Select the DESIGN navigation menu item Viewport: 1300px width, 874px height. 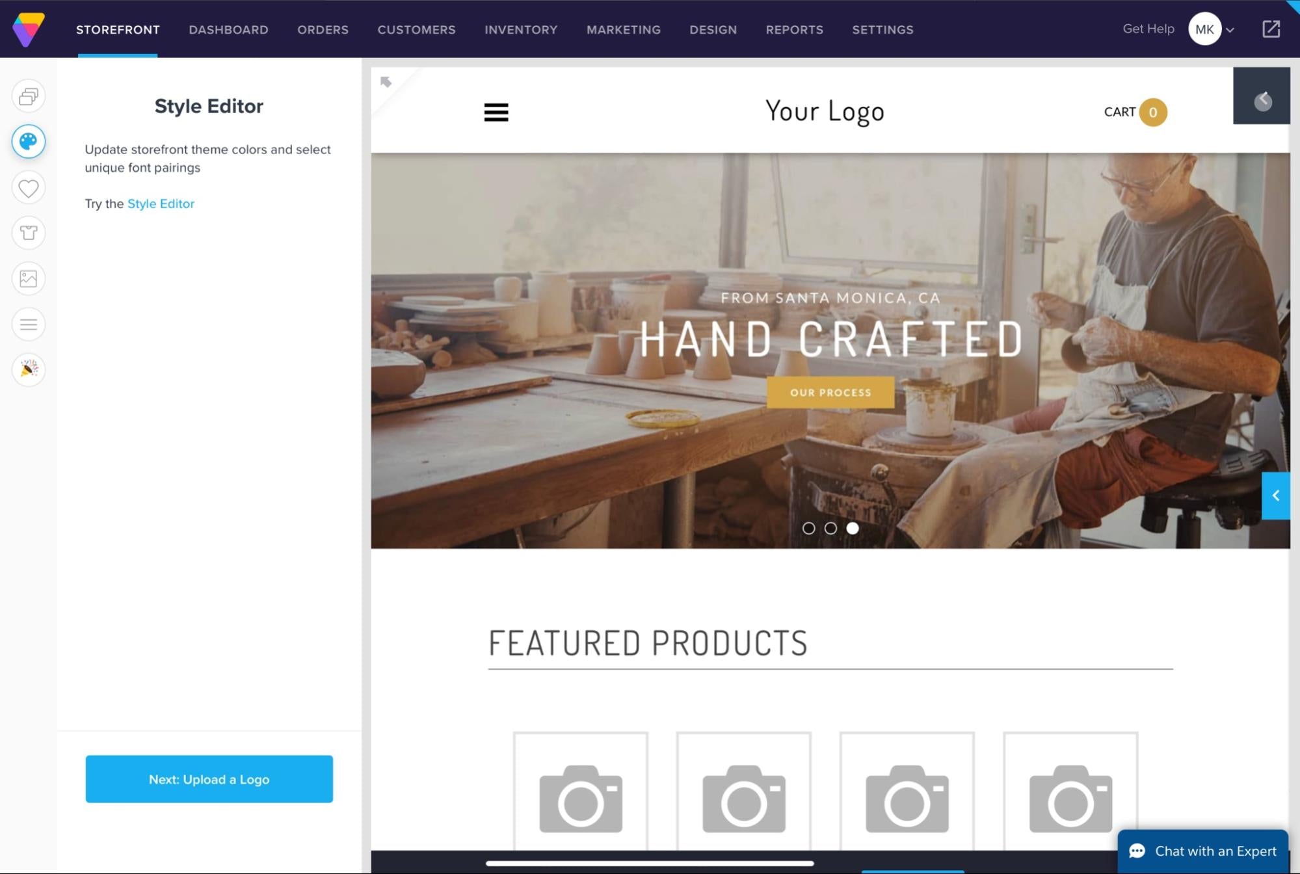[713, 29]
